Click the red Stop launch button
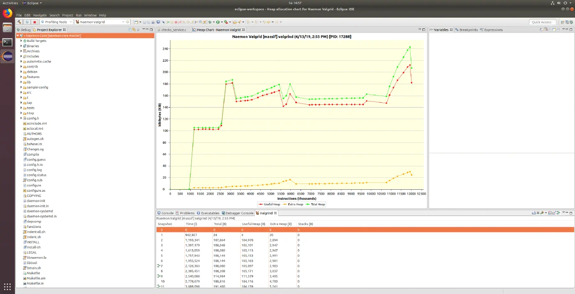Screen dimensions: 575x294 click(34, 22)
